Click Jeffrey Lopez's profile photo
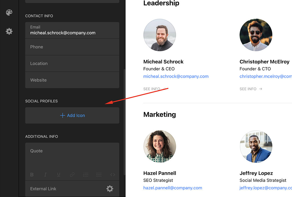Screen dimensions: 292x197 (x=256, y=146)
